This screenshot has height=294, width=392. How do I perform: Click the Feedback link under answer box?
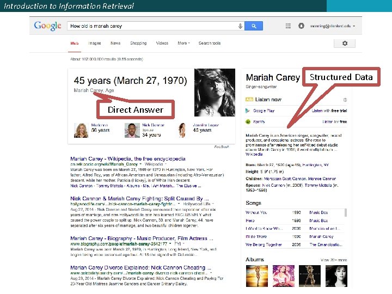[222, 147]
